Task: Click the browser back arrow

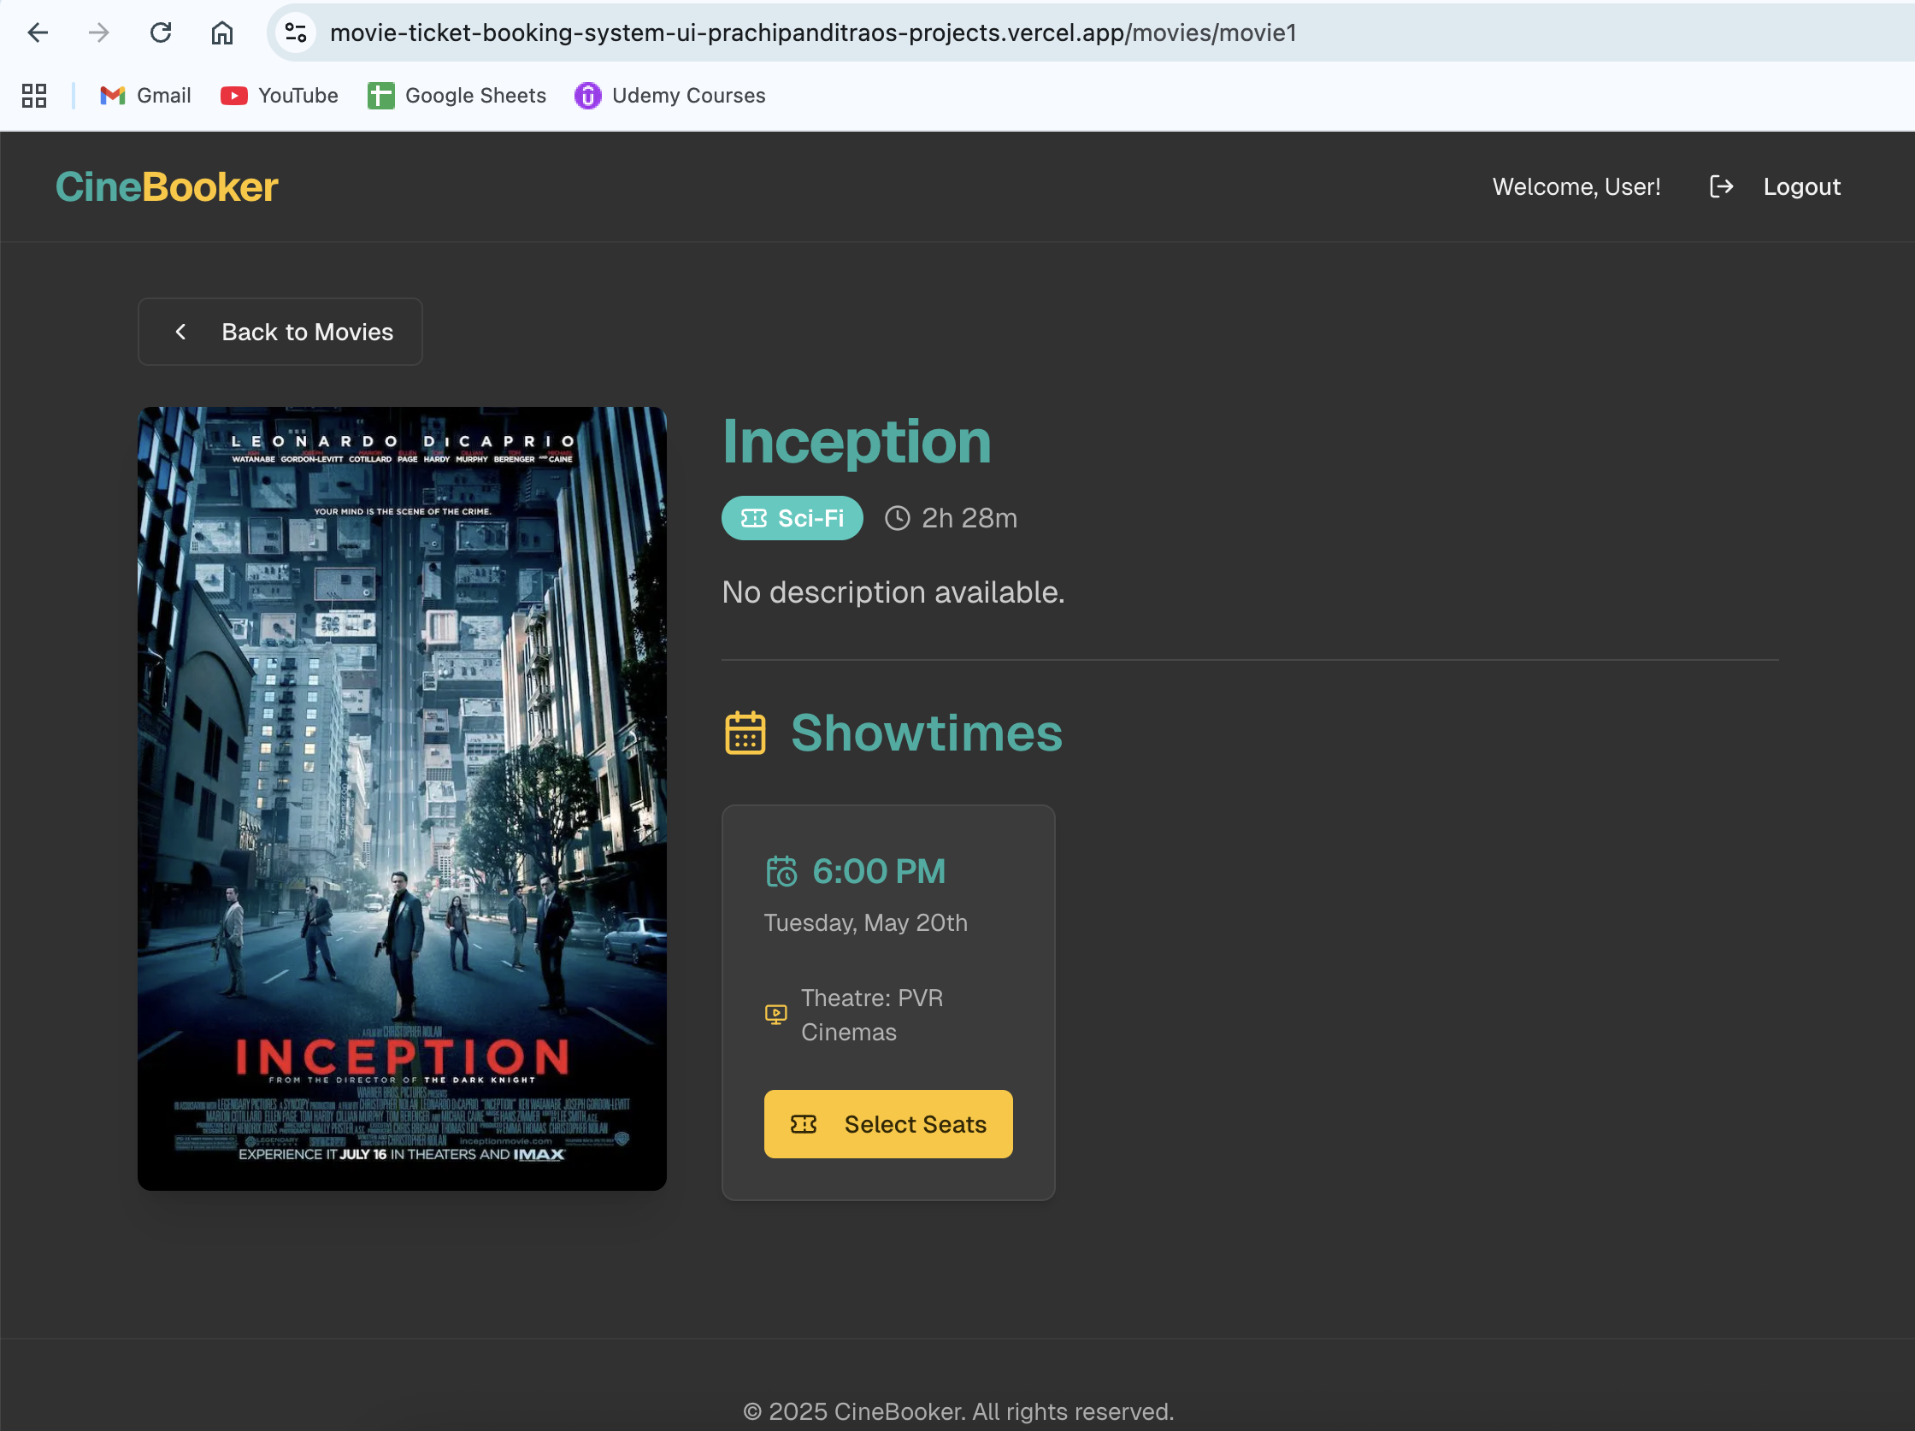Action: (38, 32)
